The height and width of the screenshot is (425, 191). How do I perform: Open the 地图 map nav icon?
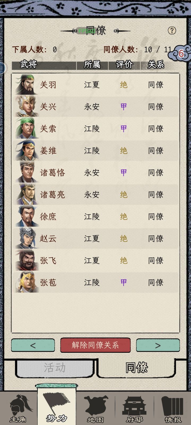95,409
